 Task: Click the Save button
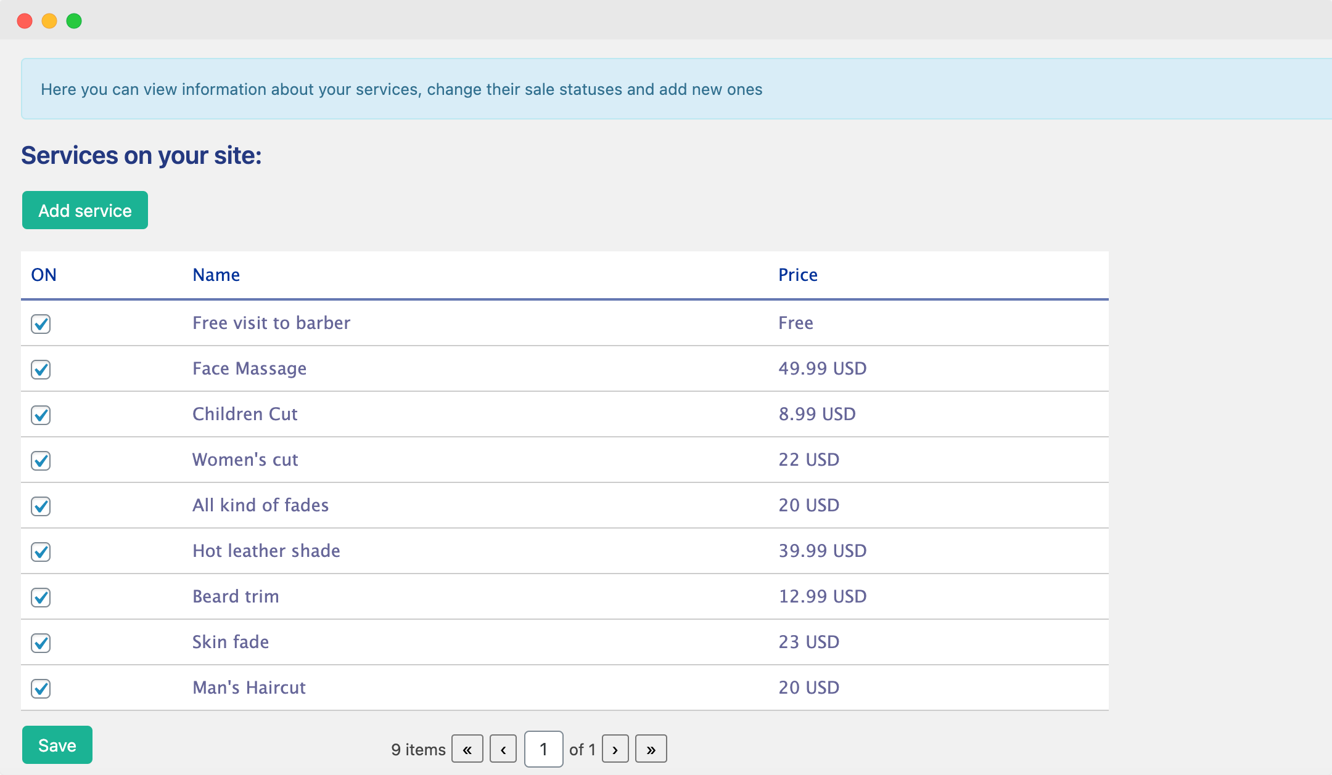pos(57,745)
